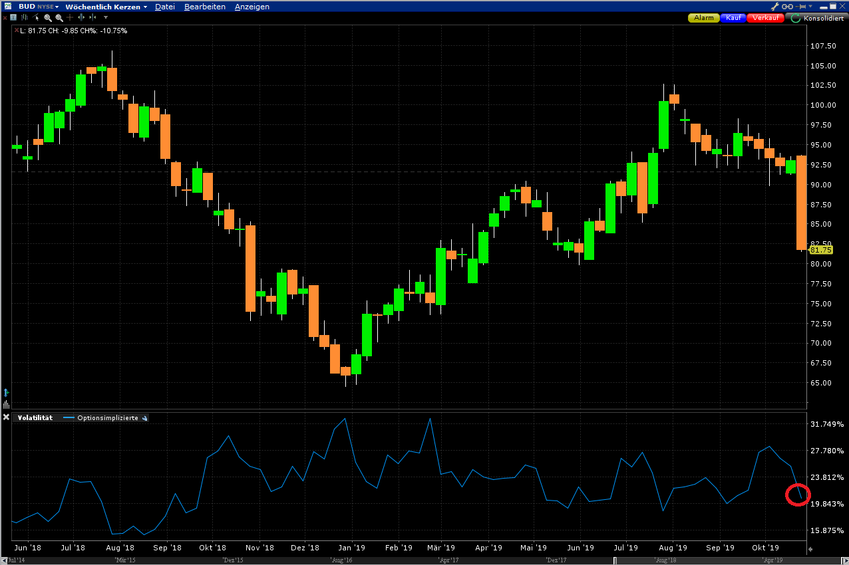Expand the toolbar overflow arrow
The image size is (849, 565).
coord(105,17)
